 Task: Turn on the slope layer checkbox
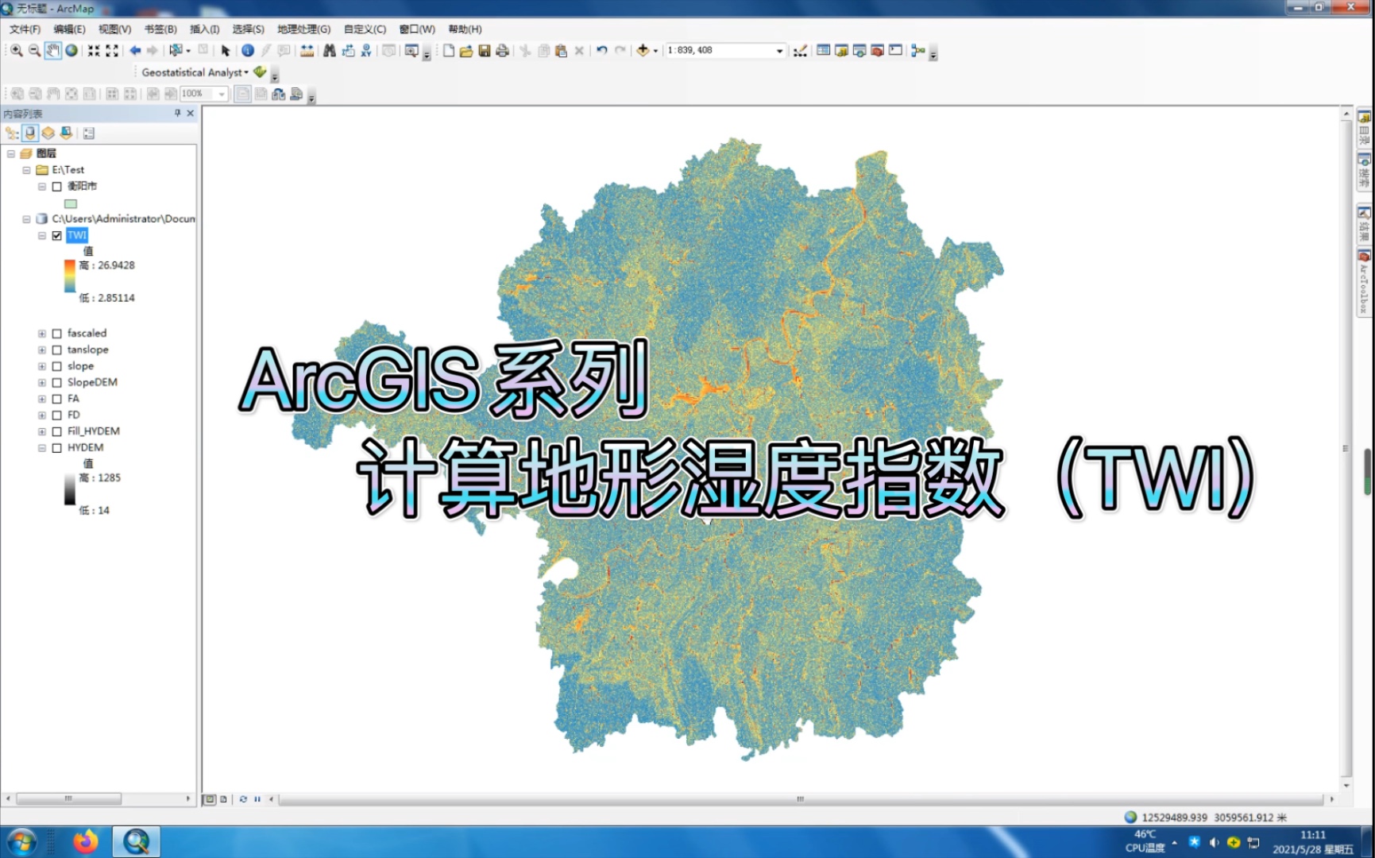click(x=57, y=366)
